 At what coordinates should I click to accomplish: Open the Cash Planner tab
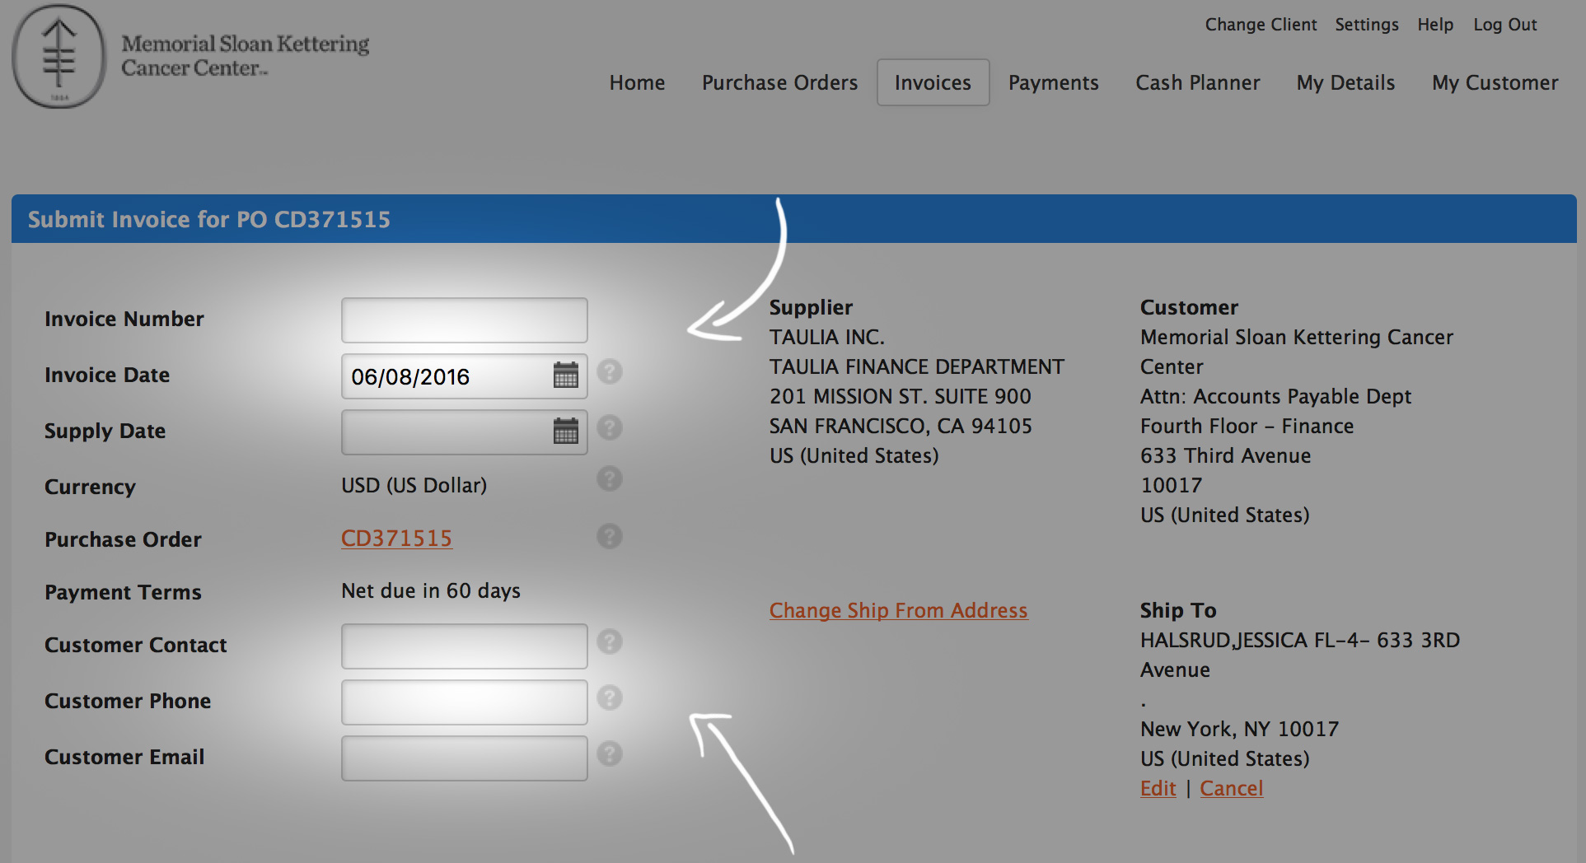point(1197,83)
